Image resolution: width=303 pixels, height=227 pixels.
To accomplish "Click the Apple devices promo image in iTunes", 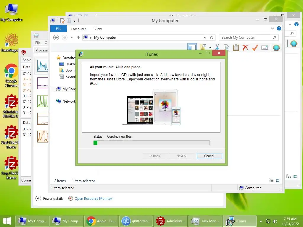I will [151, 107].
